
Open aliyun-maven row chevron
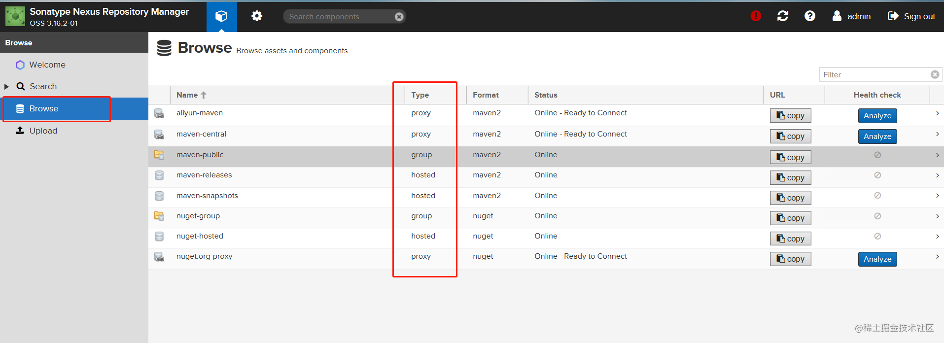click(937, 113)
